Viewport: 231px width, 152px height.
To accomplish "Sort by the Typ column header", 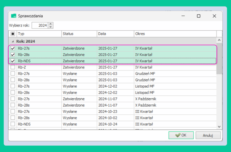I will point(39,34).
